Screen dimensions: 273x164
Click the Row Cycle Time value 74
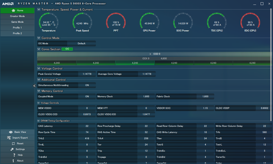tap(87, 132)
